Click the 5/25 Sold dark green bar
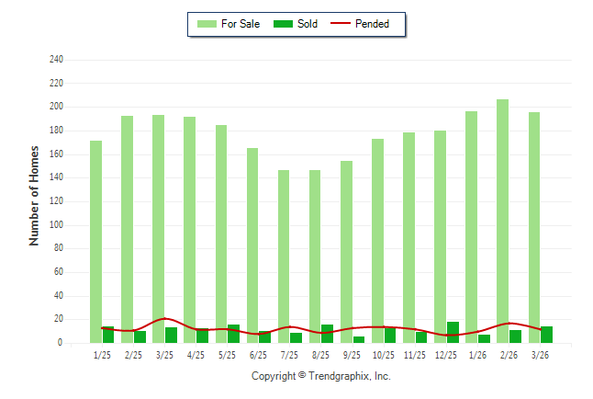Image resolution: width=593 pixels, height=399 pixels. tap(234, 334)
